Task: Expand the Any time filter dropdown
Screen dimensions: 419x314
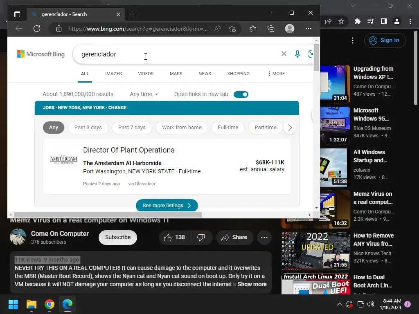Action: [x=144, y=94]
